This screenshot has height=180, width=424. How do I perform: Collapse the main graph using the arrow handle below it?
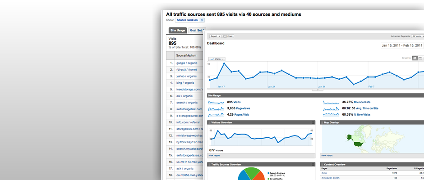(x=318, y=90)
